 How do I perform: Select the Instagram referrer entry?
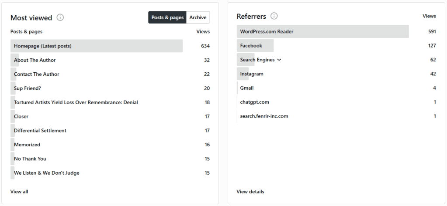(252, 74)
